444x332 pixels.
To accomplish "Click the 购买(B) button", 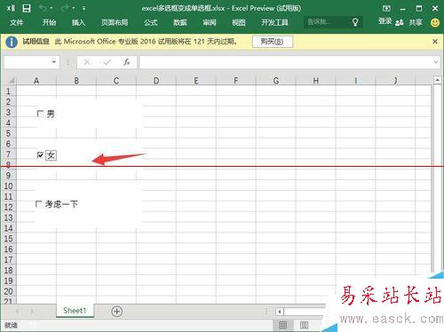I will pyautogui.click(x=273, y=42).
